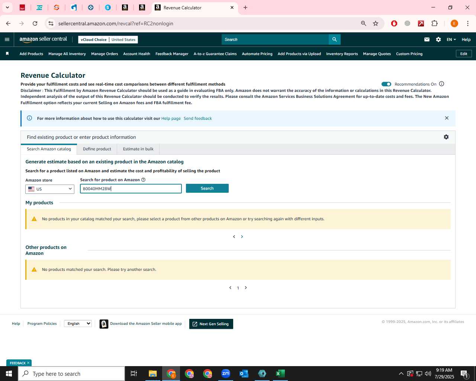
Task: Click Download the Amazon Seller mobile app
Action: pos(146,324)
